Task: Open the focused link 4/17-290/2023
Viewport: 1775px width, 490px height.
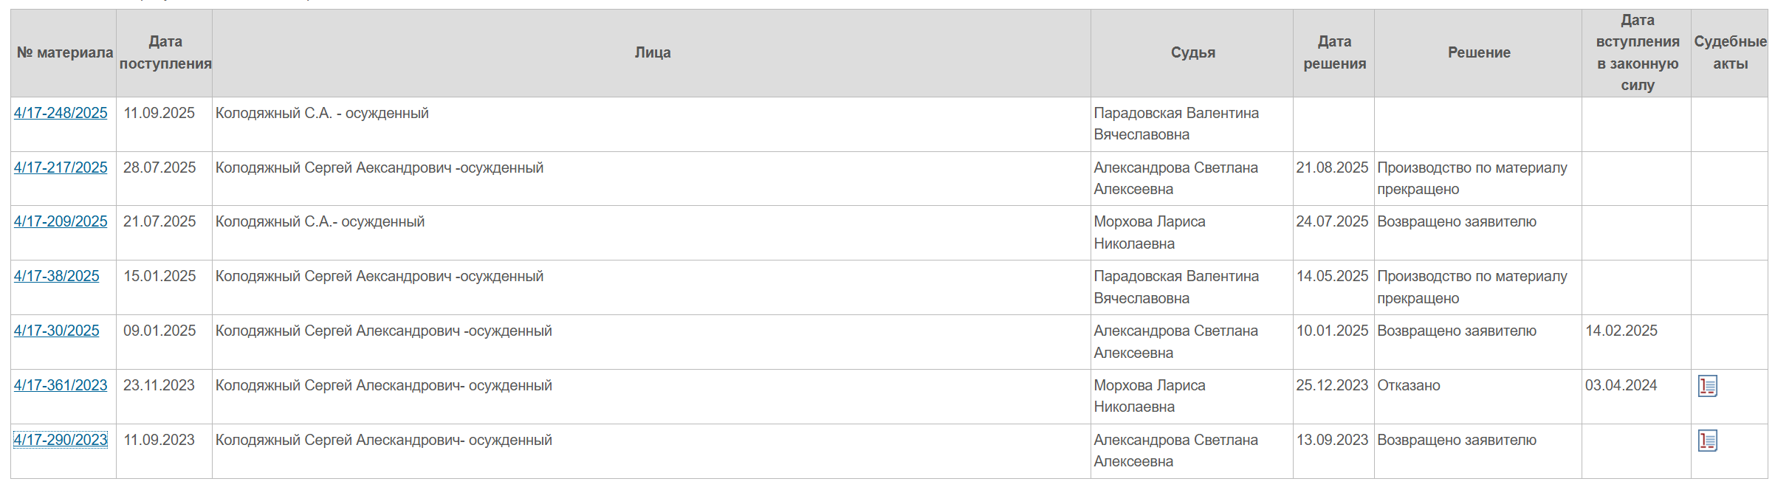Action: tap(61, 440)
